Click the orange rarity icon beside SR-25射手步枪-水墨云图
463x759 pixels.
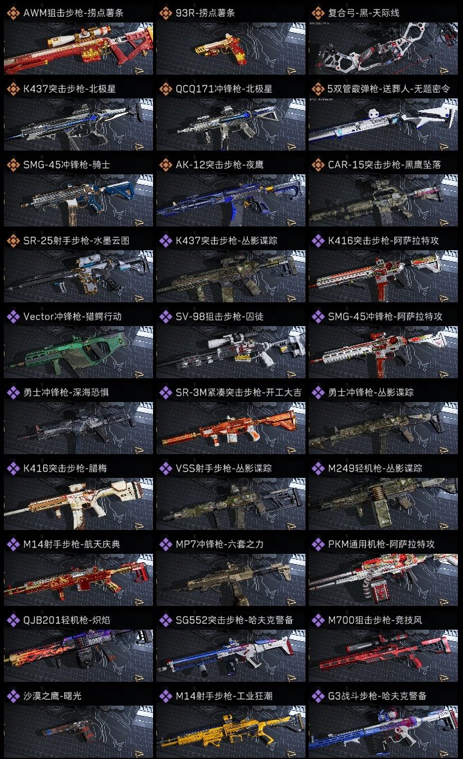[13, 241]
